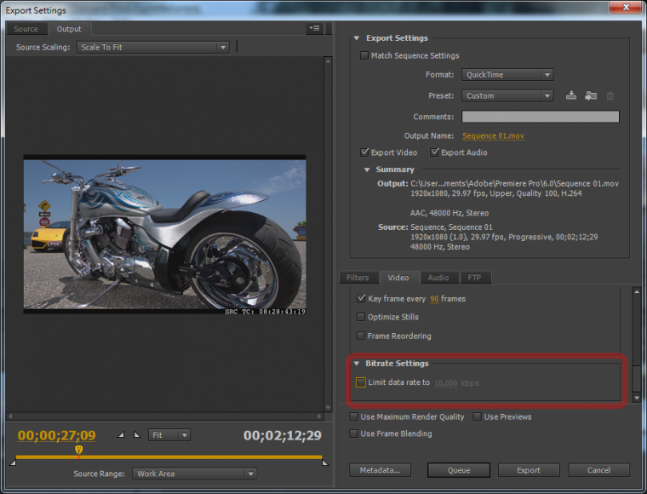Click the Delete Preset trash icon
The width and height of the screenshot is (647, 494).
[610, 96]
